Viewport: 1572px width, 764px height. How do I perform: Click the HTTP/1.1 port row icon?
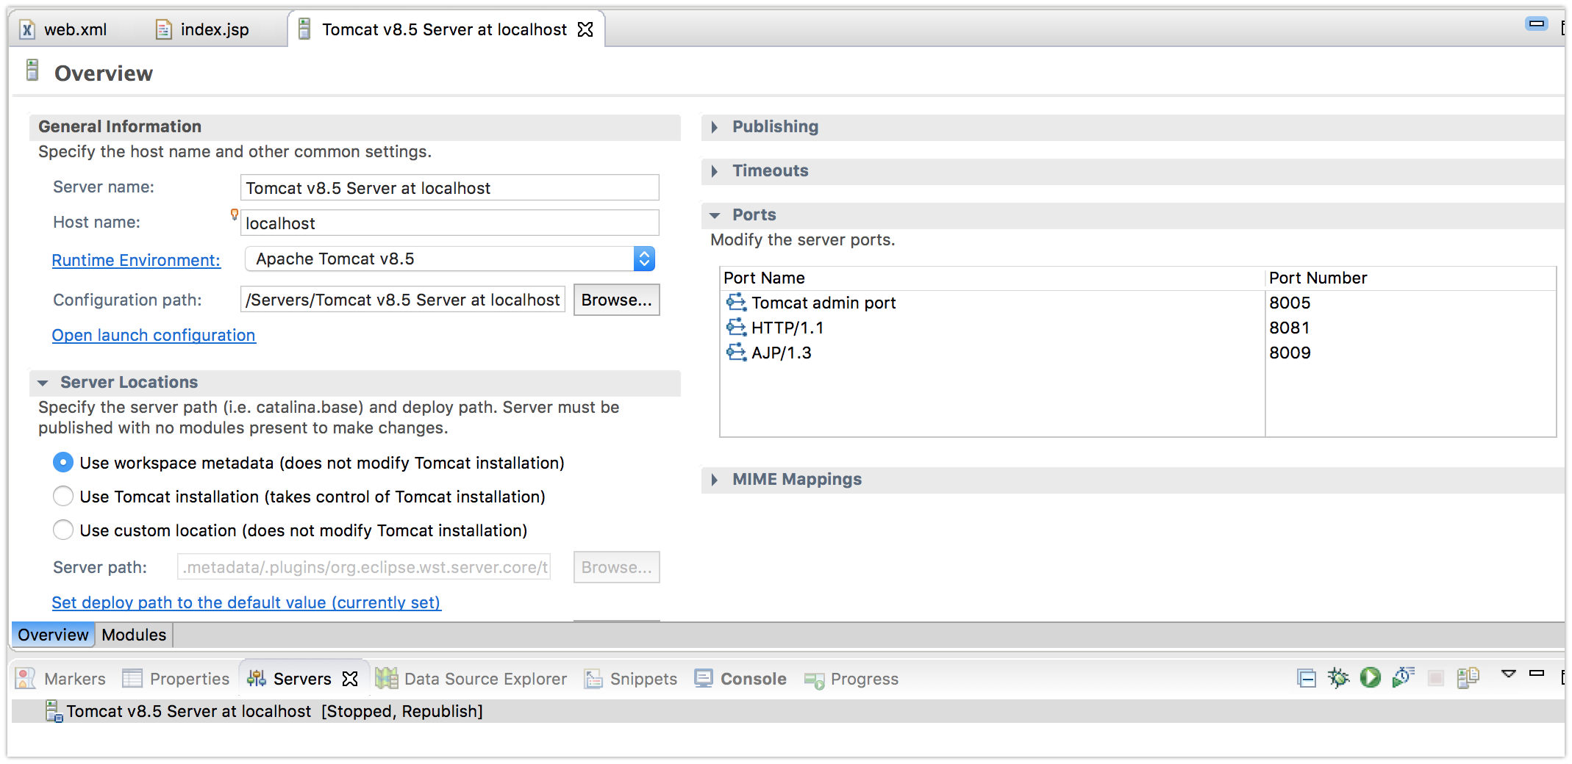(x=736, y=328)
